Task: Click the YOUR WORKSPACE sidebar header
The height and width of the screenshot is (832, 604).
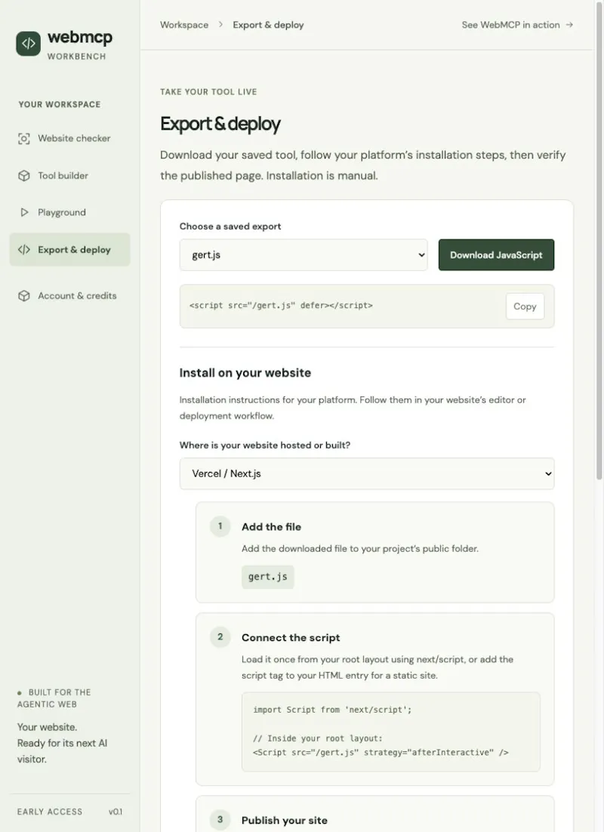Action: pyautogui.click(x=60, y=104)
